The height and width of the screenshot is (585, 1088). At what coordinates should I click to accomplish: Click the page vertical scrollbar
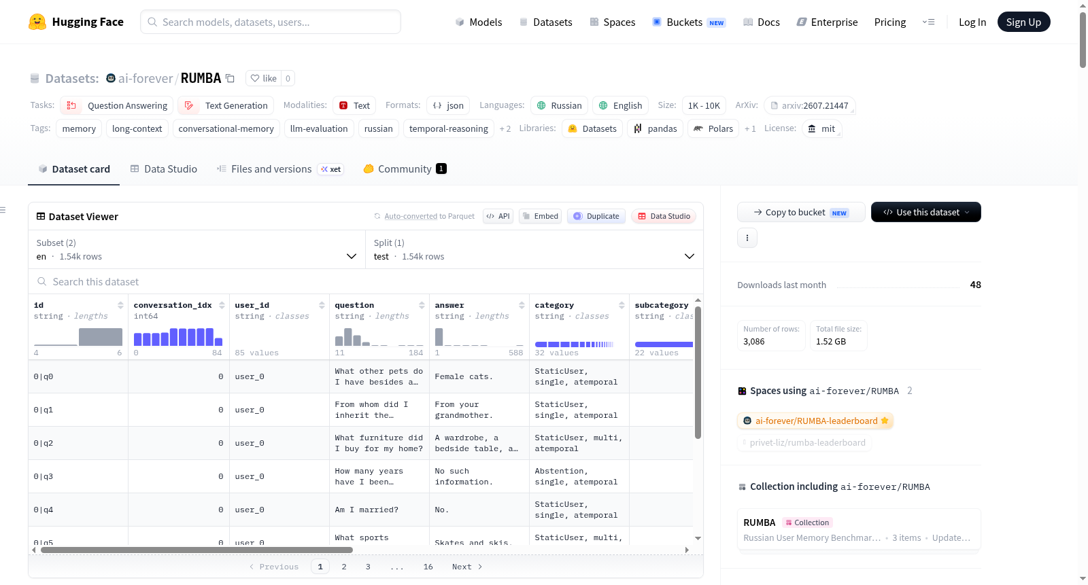[1083, 39]
